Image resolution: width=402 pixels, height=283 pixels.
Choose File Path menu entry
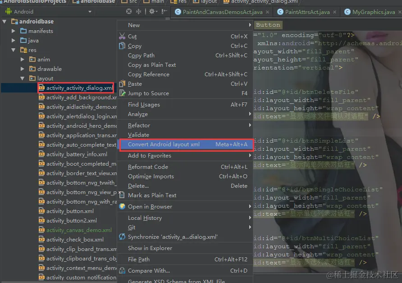coord(185,260)
